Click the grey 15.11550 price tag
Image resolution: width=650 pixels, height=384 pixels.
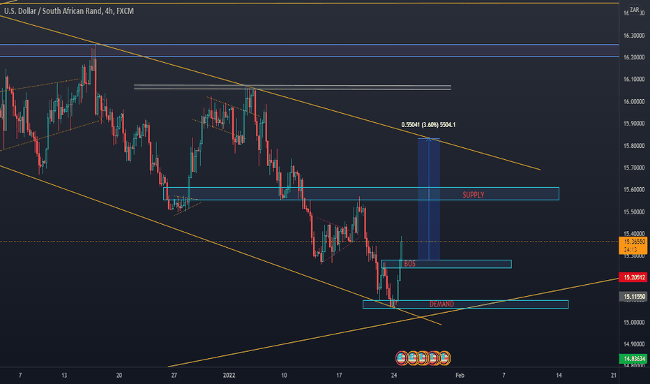[x=633, y=297]
